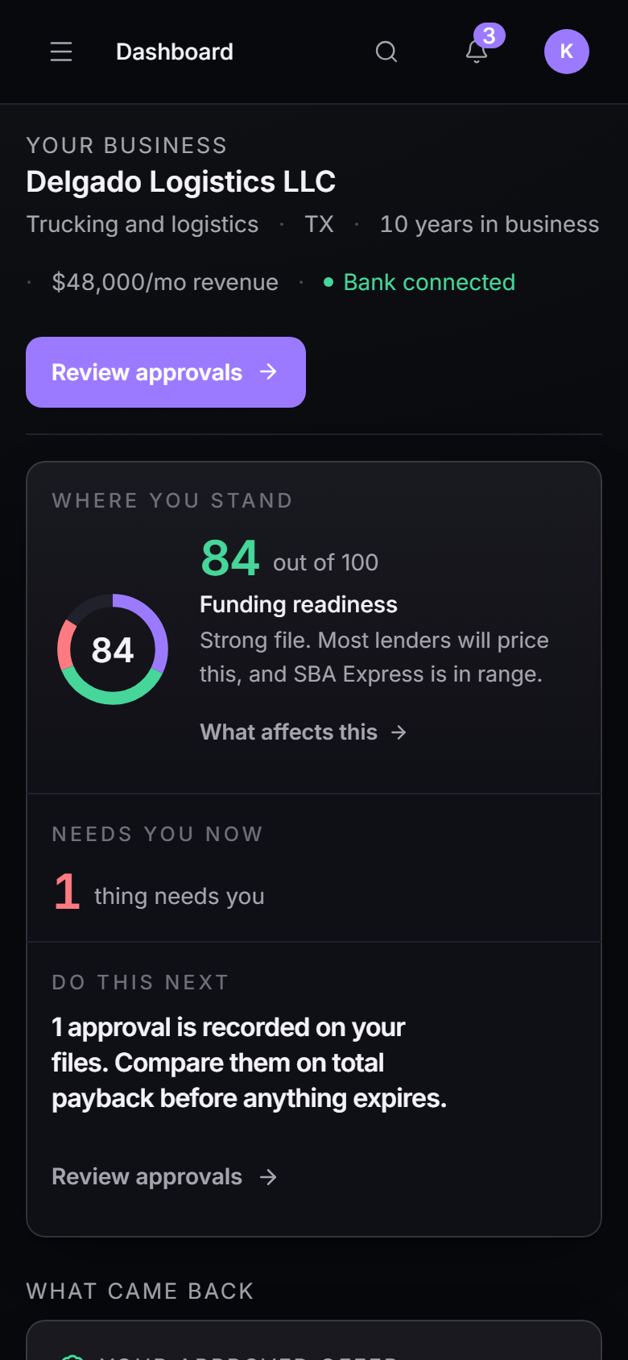This screenshot has height=1360, width=628.
Task: Open the notifications bell
Action: (x=477, y=52)
